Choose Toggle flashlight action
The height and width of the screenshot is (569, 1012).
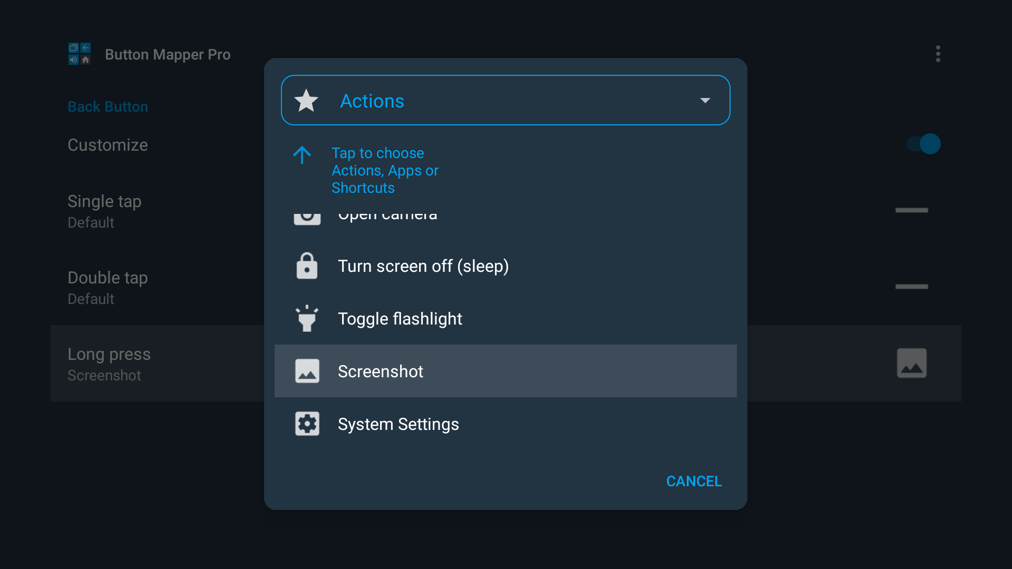pyautogui.click(x=400, y=319)
